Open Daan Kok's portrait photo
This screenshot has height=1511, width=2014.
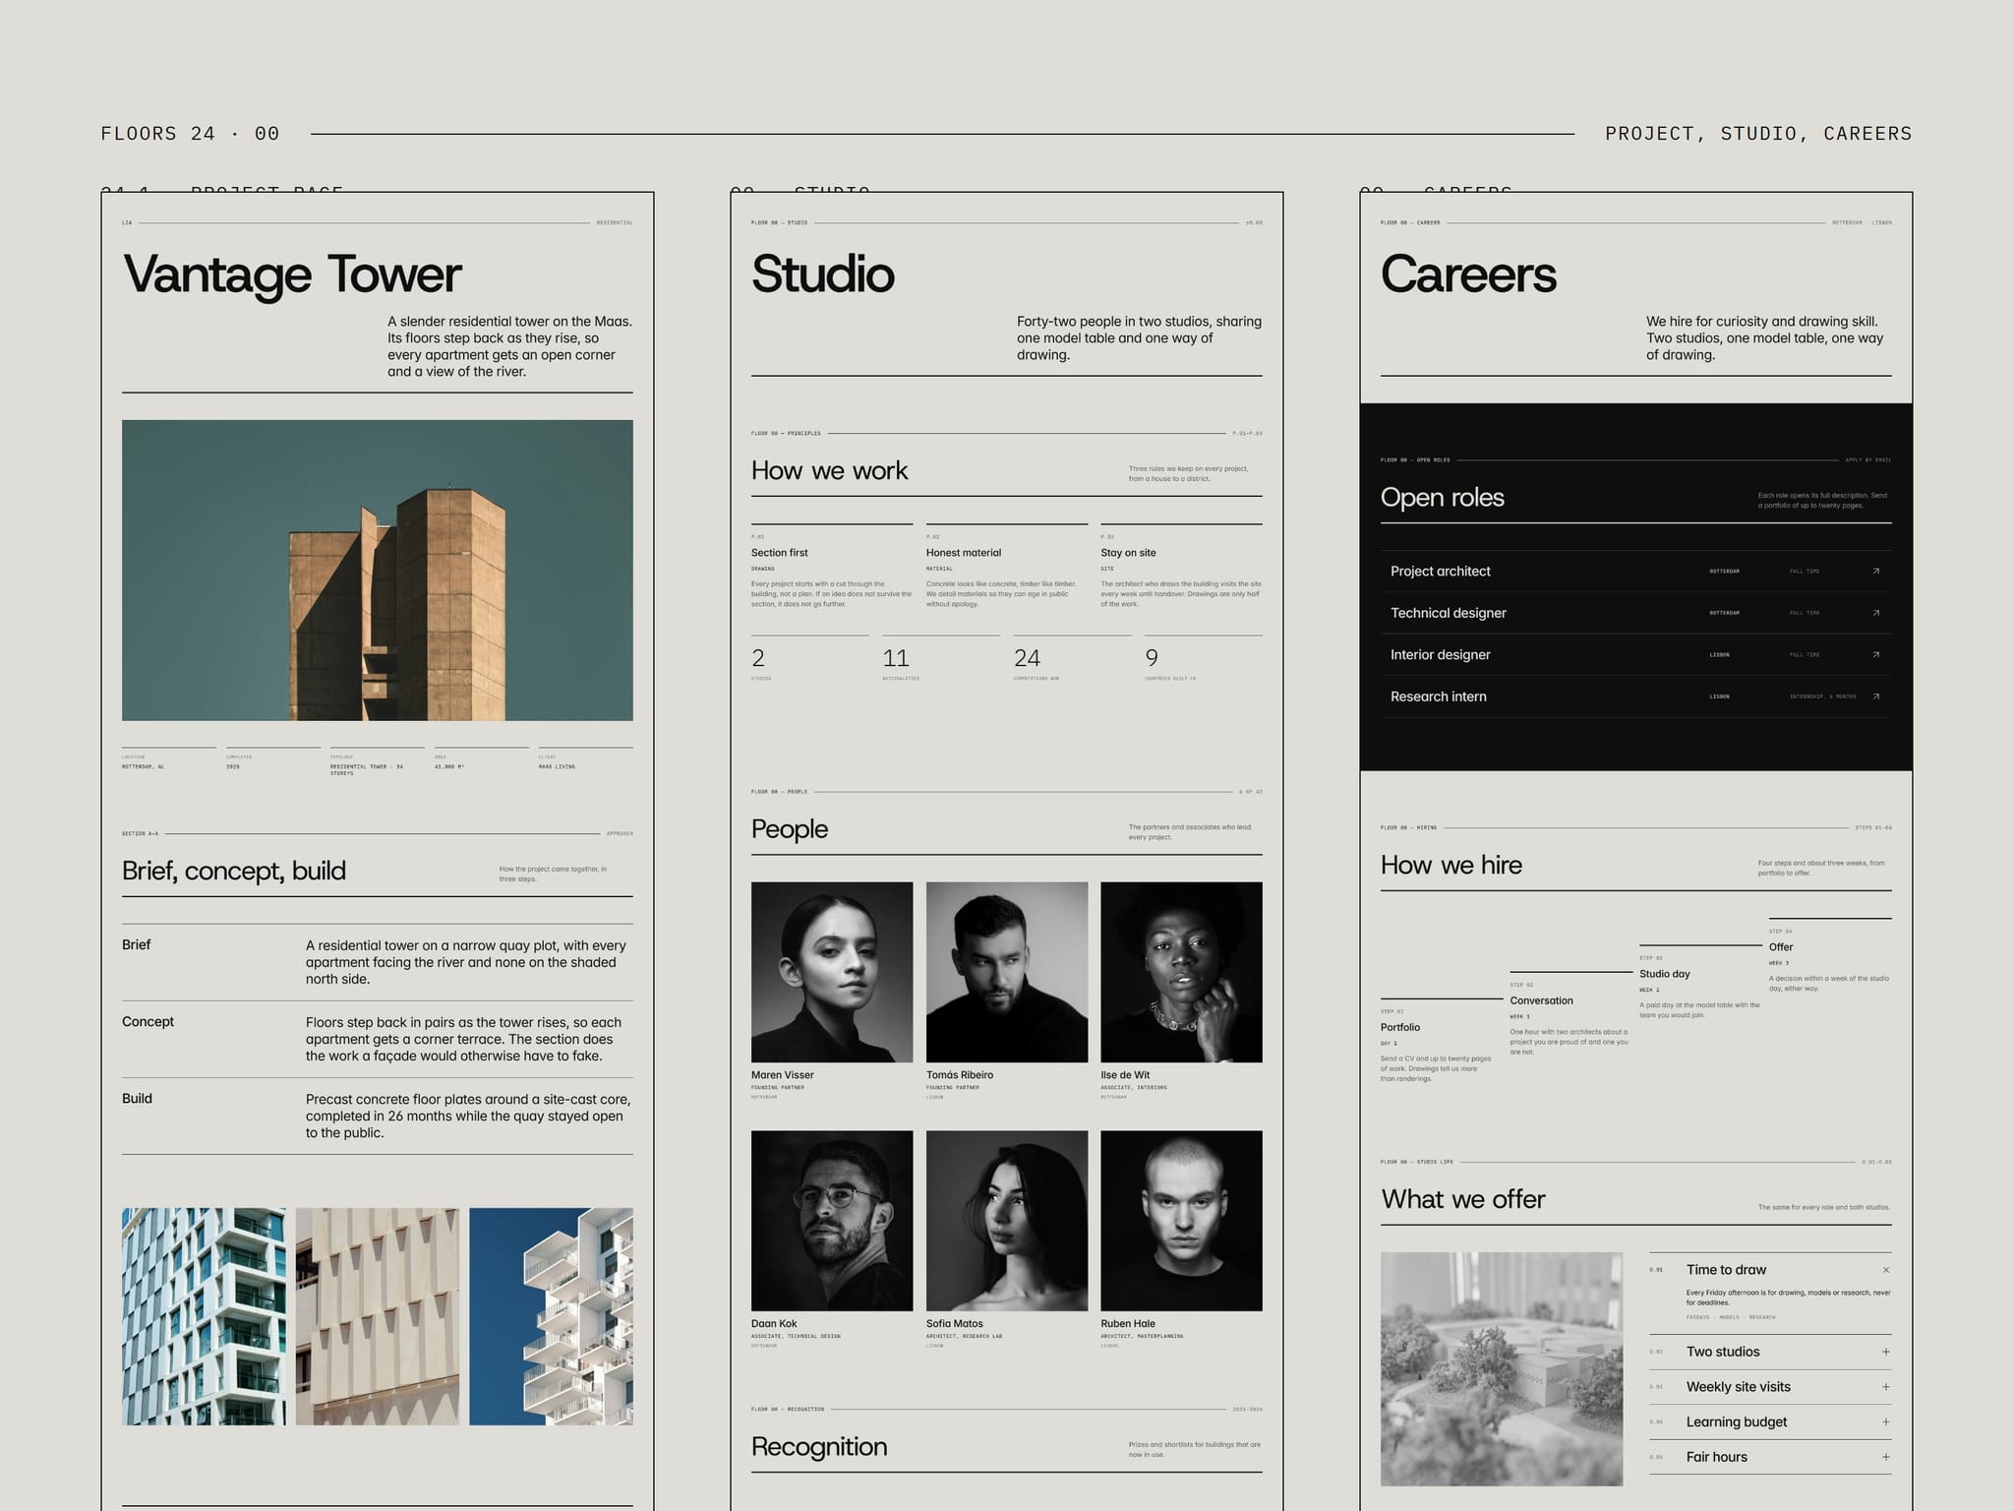coord(832,1221)
